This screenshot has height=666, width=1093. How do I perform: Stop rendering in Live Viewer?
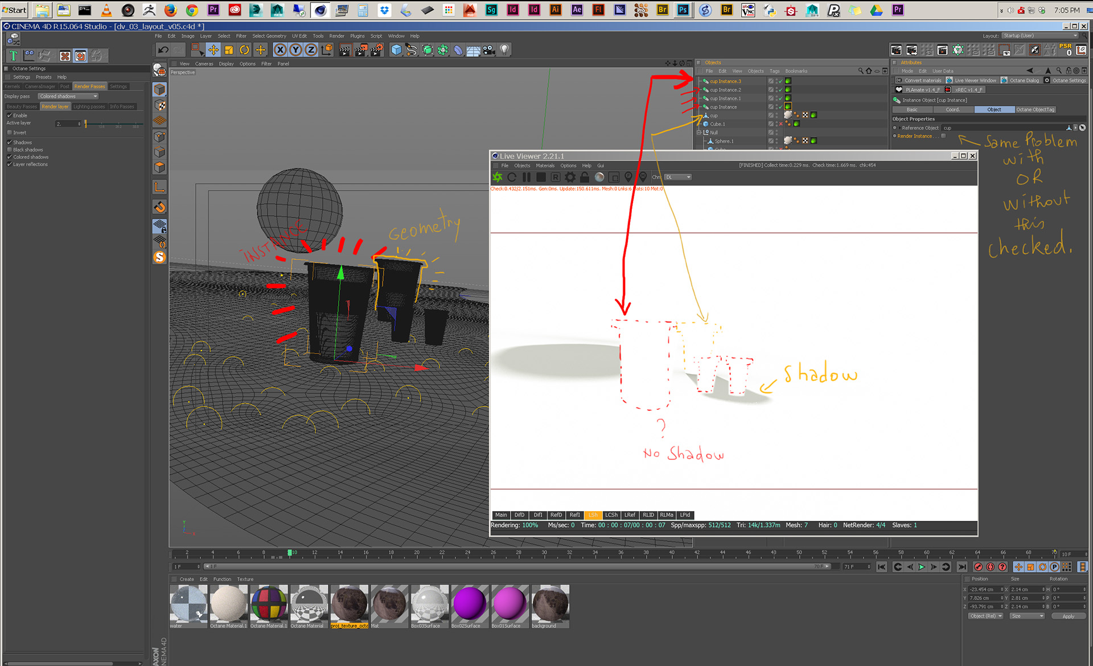click(541, 177)
